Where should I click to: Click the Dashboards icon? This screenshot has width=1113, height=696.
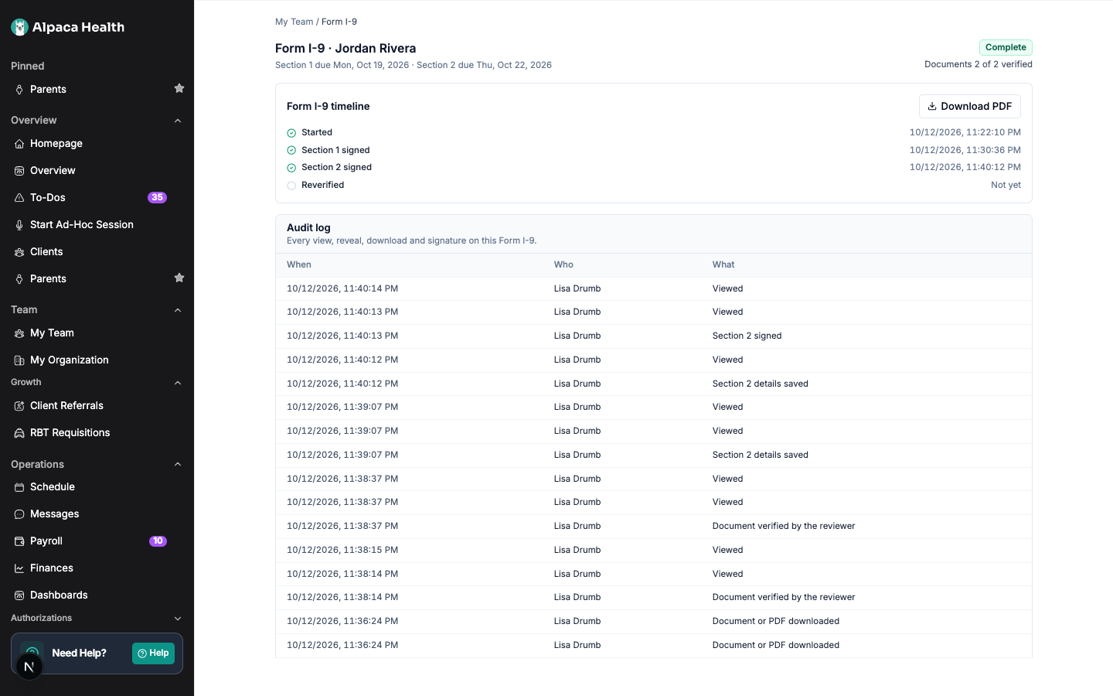pyautogui.click(x=19, y=595)
